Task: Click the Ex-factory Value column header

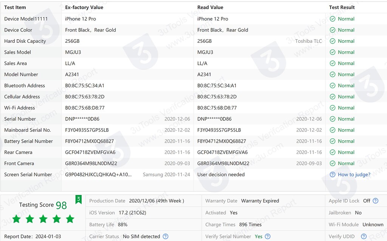Action: (84, 8)
